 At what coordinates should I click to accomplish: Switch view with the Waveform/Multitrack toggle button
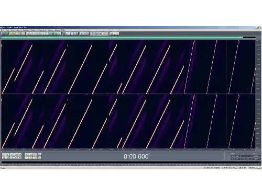(5, 33)
